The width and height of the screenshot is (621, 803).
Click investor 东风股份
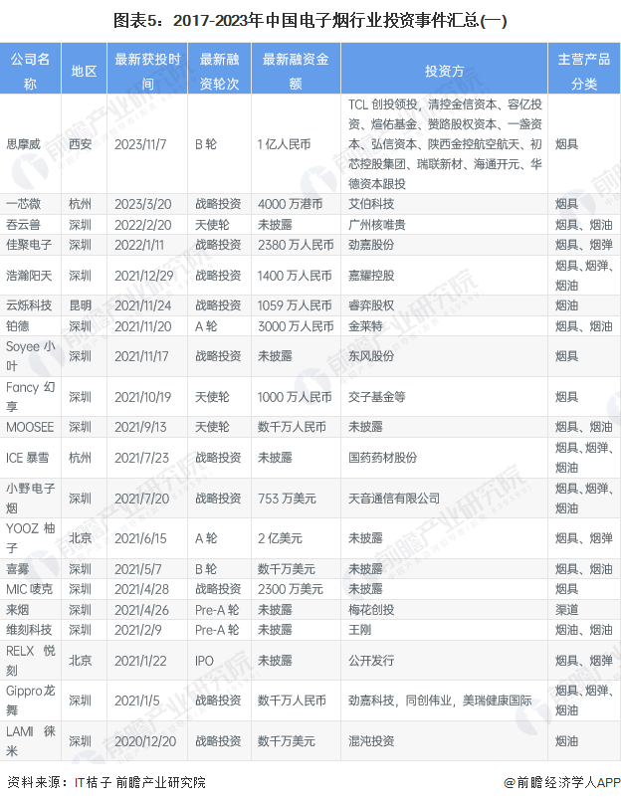371,356
